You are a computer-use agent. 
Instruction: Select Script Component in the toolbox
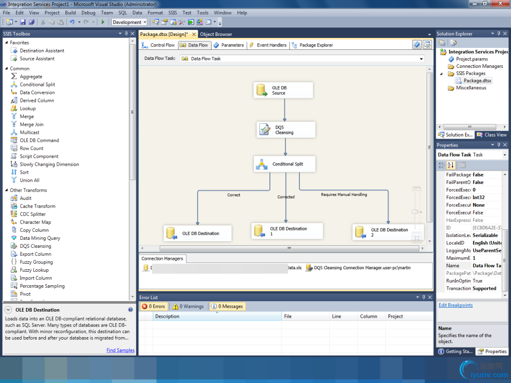click(x=39, y=156)
